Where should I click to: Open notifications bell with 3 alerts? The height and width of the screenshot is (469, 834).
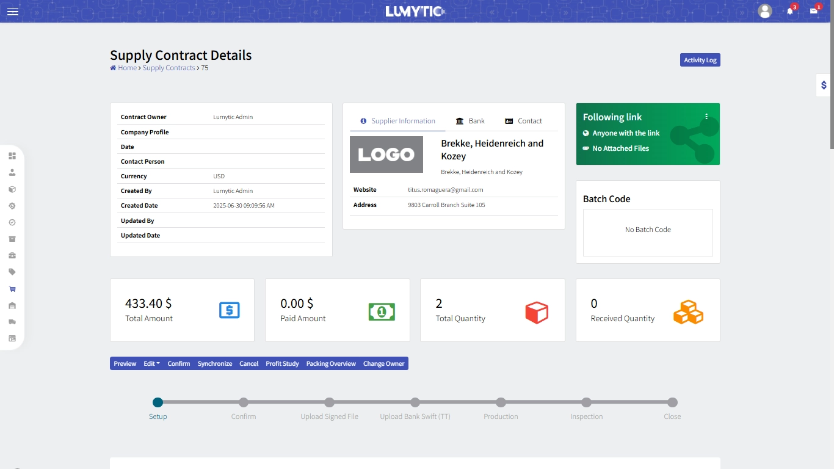coord(790,11)
